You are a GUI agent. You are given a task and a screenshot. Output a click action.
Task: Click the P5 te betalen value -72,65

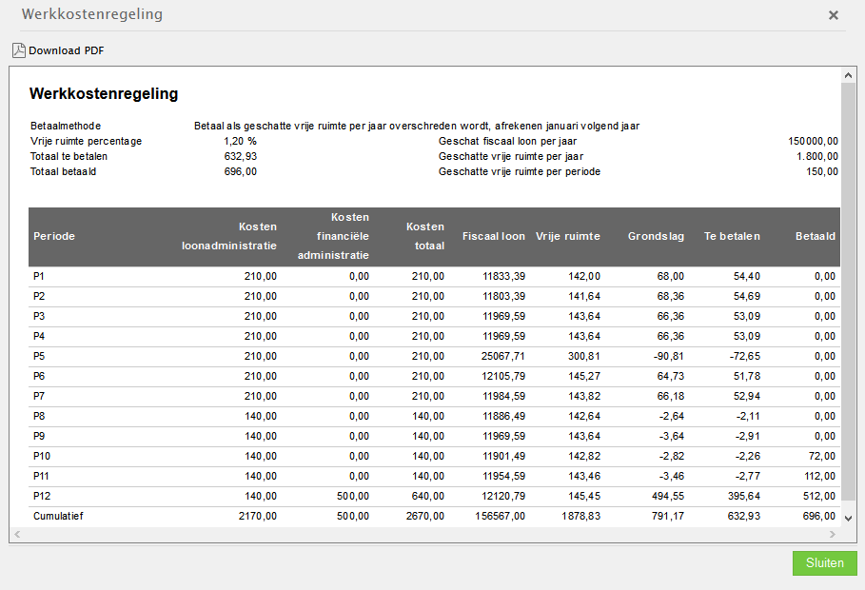coord(745,356)
